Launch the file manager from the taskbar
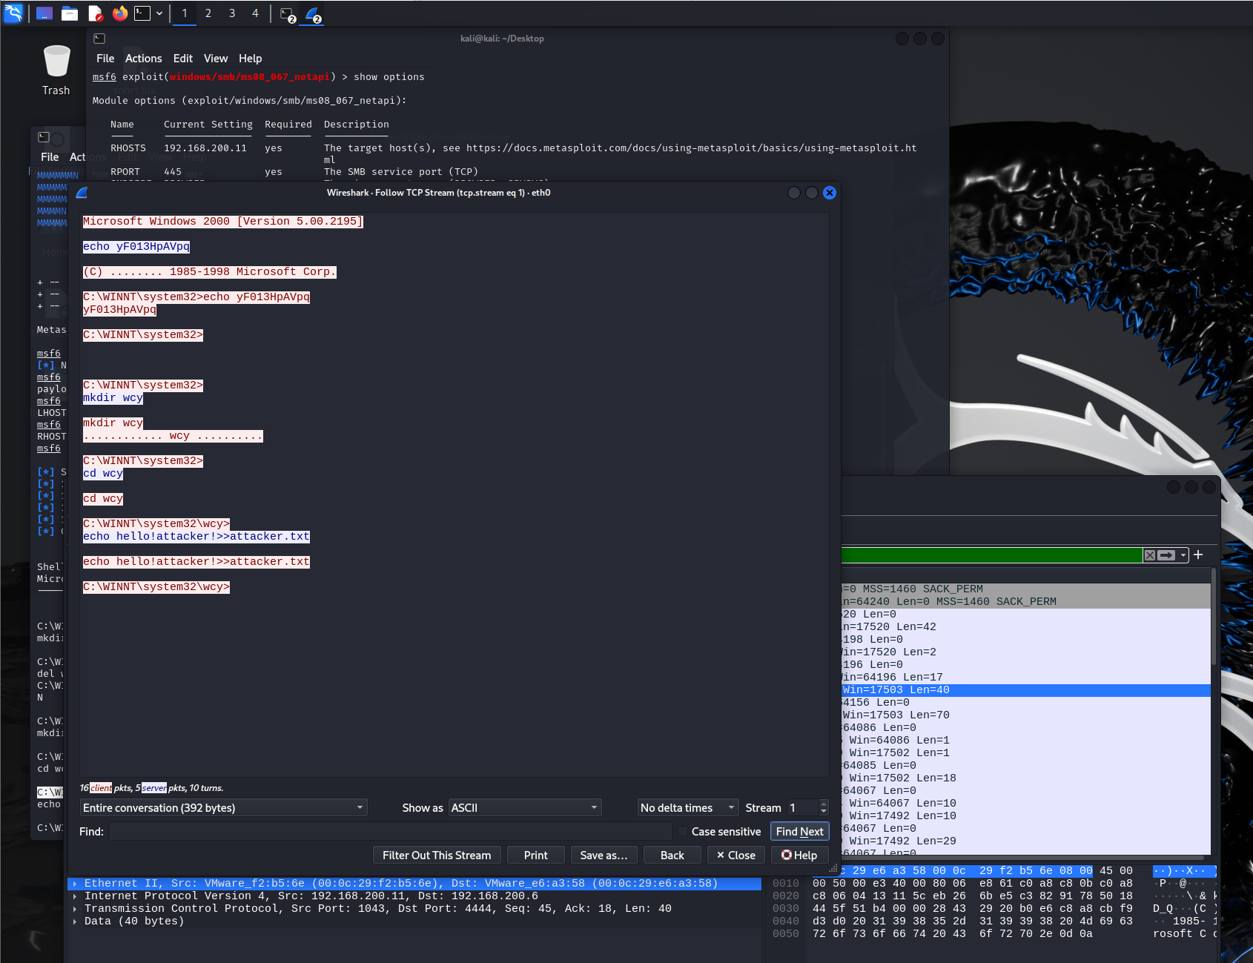This screenshot has width=1253, height=963. (x=70, y=13)
